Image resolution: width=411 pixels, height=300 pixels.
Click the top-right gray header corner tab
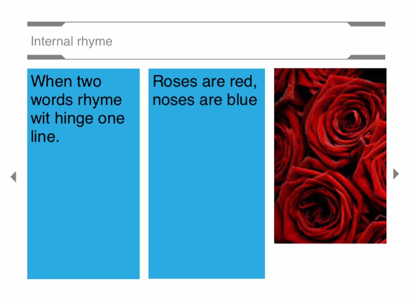[x=368, y=24]
